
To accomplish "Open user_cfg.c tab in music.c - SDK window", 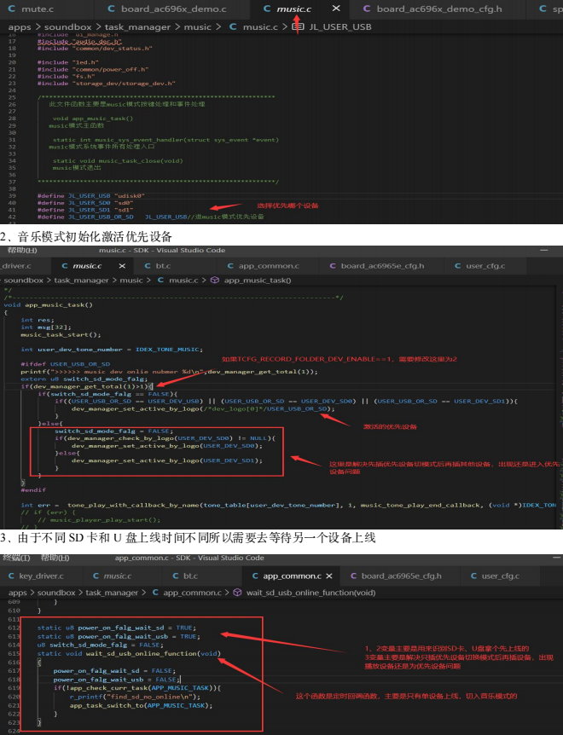I will (485, 266).
